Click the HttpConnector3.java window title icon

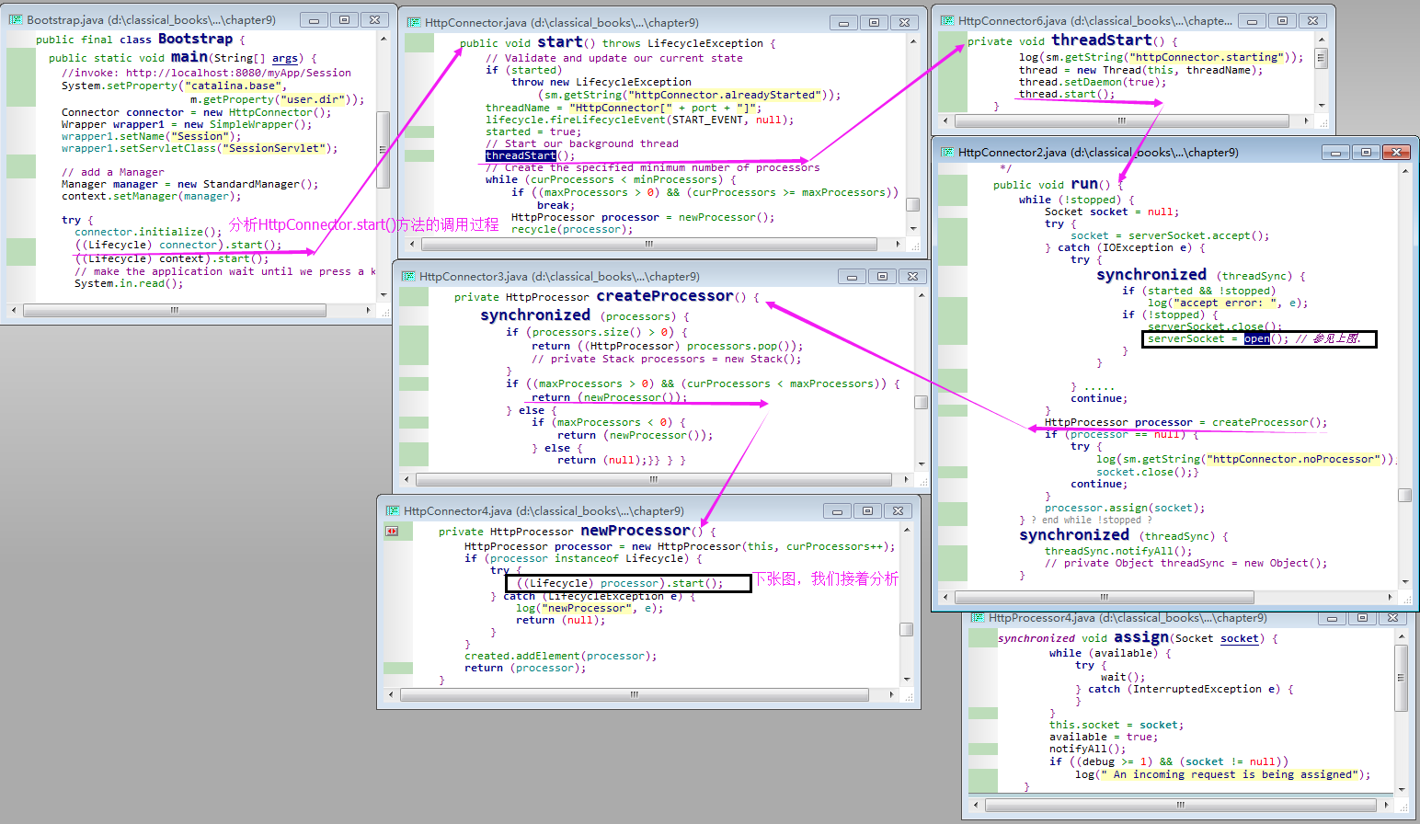(408, 276)
